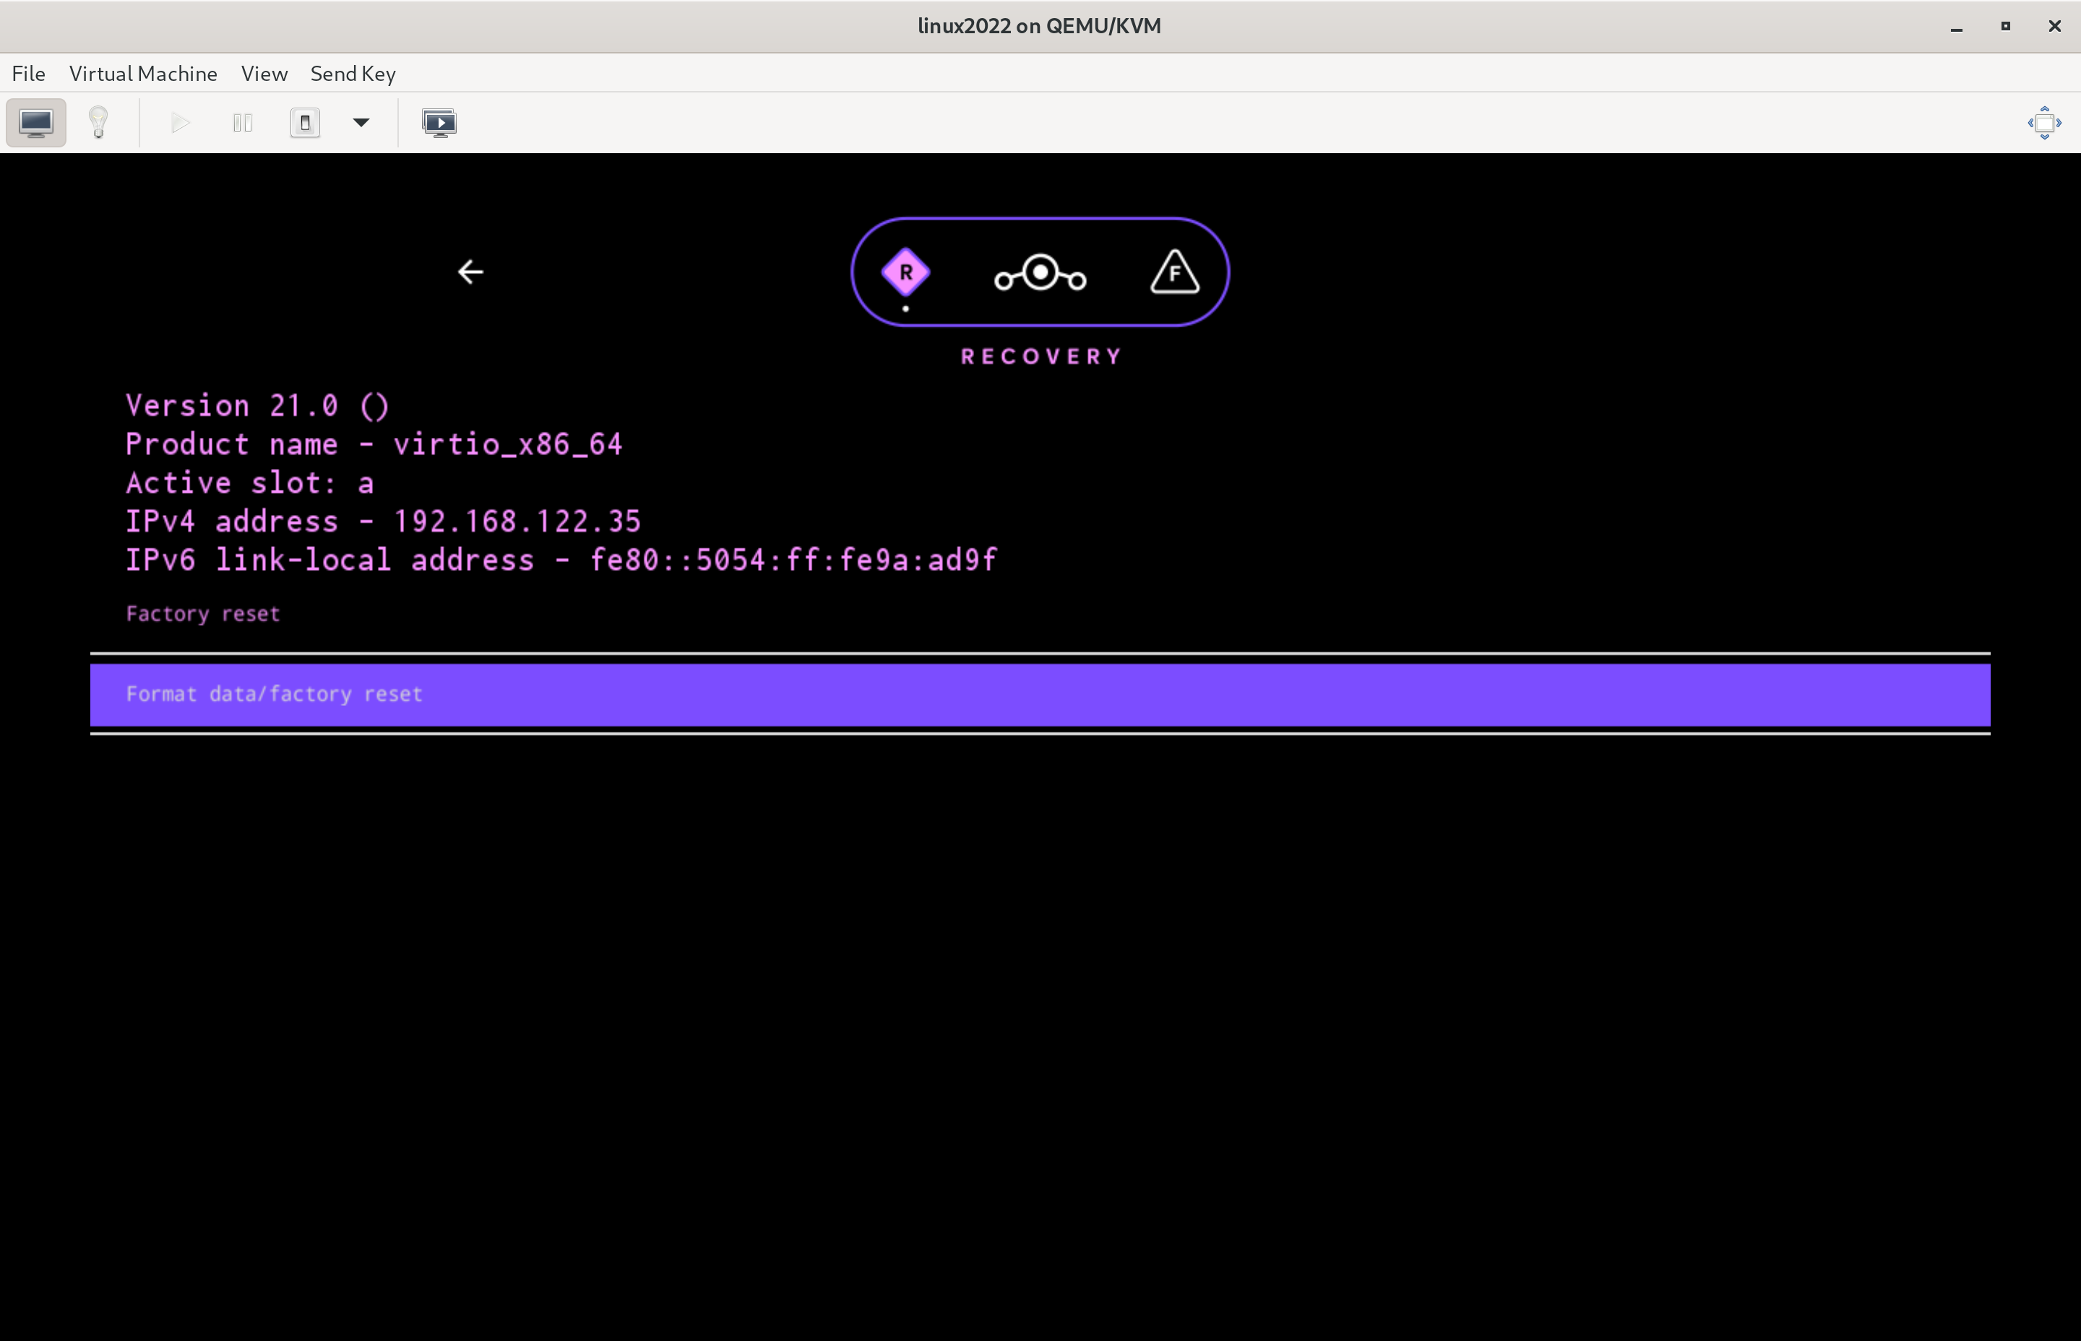Select the Fastboot F triangle icon
Viewport: 2081px width, 1341px height.
pyautogui.click(x=1175, y=272)
